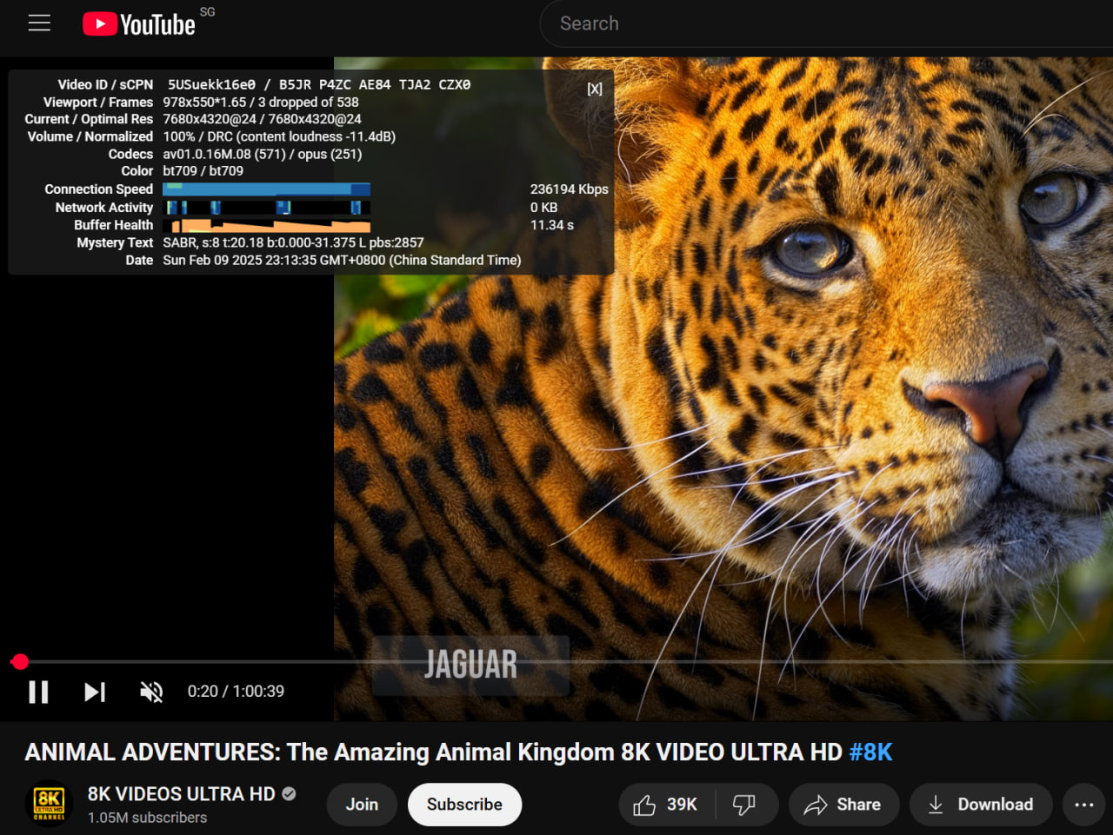Share the video
Screen dimensions: 1113x835
click(x=842, y=805)
